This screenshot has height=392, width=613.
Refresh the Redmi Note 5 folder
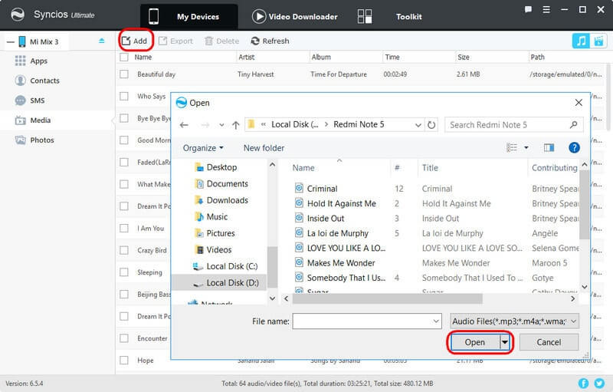tap(431, 125)
